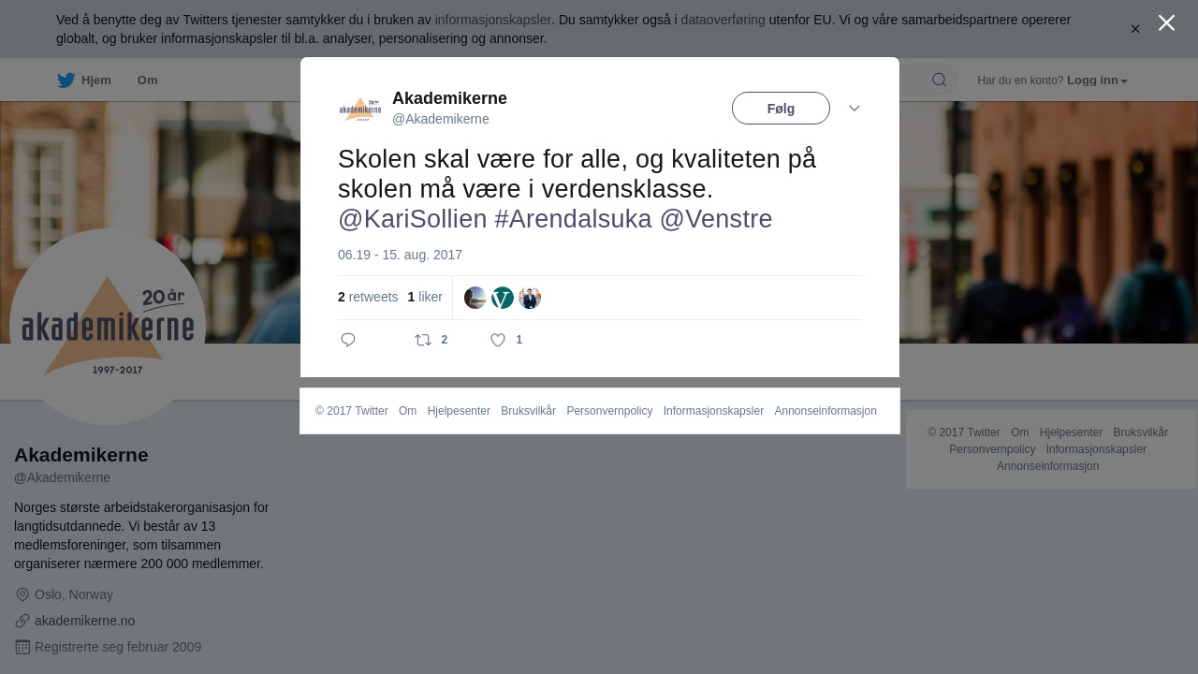Dismiss the cookie notice small X
This screenshot has width=1198, height=674.
(x=1135, y=29)
